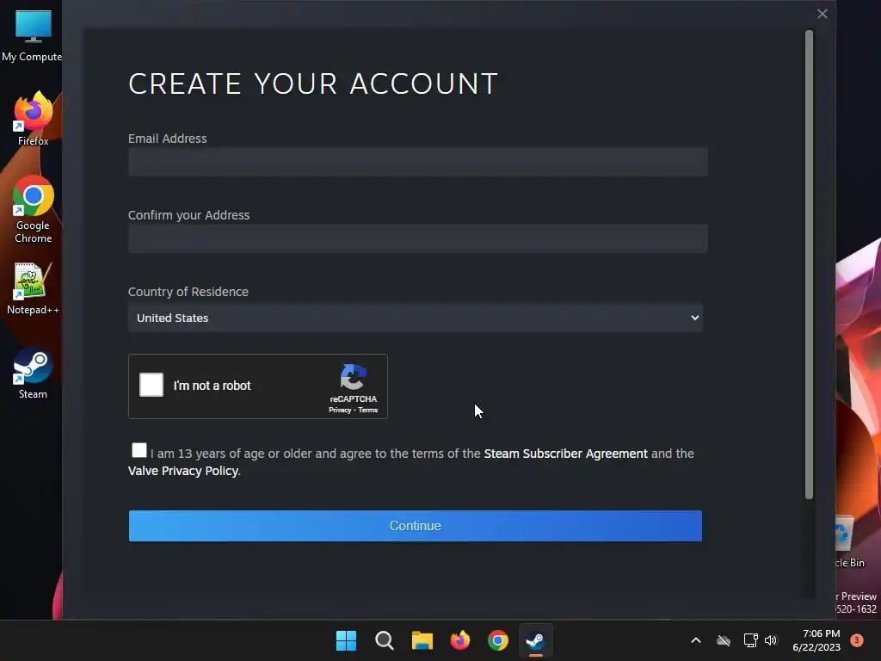Click the cloud sync tray icon
This screenshot has width=881, height=661.
coord(724,640)
